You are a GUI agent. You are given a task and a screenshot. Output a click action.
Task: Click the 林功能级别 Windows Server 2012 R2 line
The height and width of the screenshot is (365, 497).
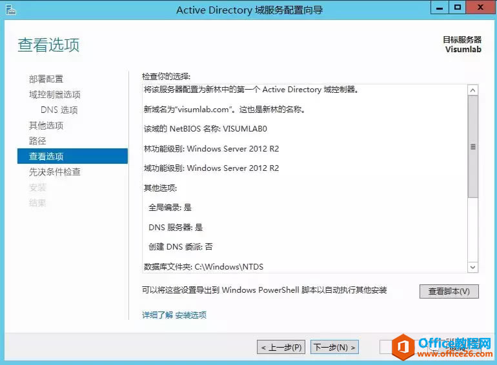coord(211,148)
